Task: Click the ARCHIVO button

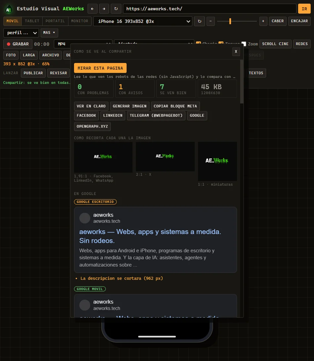Action: [x=51, y=55]
